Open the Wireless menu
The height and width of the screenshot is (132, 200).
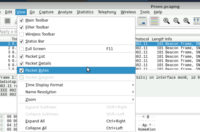click(x=128, y=12)
